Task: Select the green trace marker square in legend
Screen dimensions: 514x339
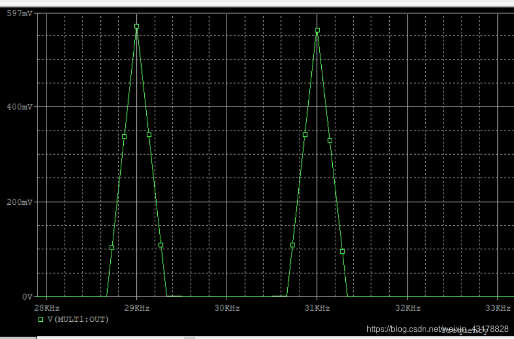Action: [41, 319]
